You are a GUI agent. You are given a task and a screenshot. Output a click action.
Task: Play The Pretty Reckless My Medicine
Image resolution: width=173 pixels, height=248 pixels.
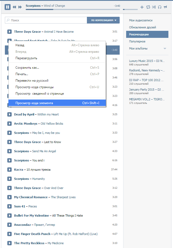click(x=9, y=243)
